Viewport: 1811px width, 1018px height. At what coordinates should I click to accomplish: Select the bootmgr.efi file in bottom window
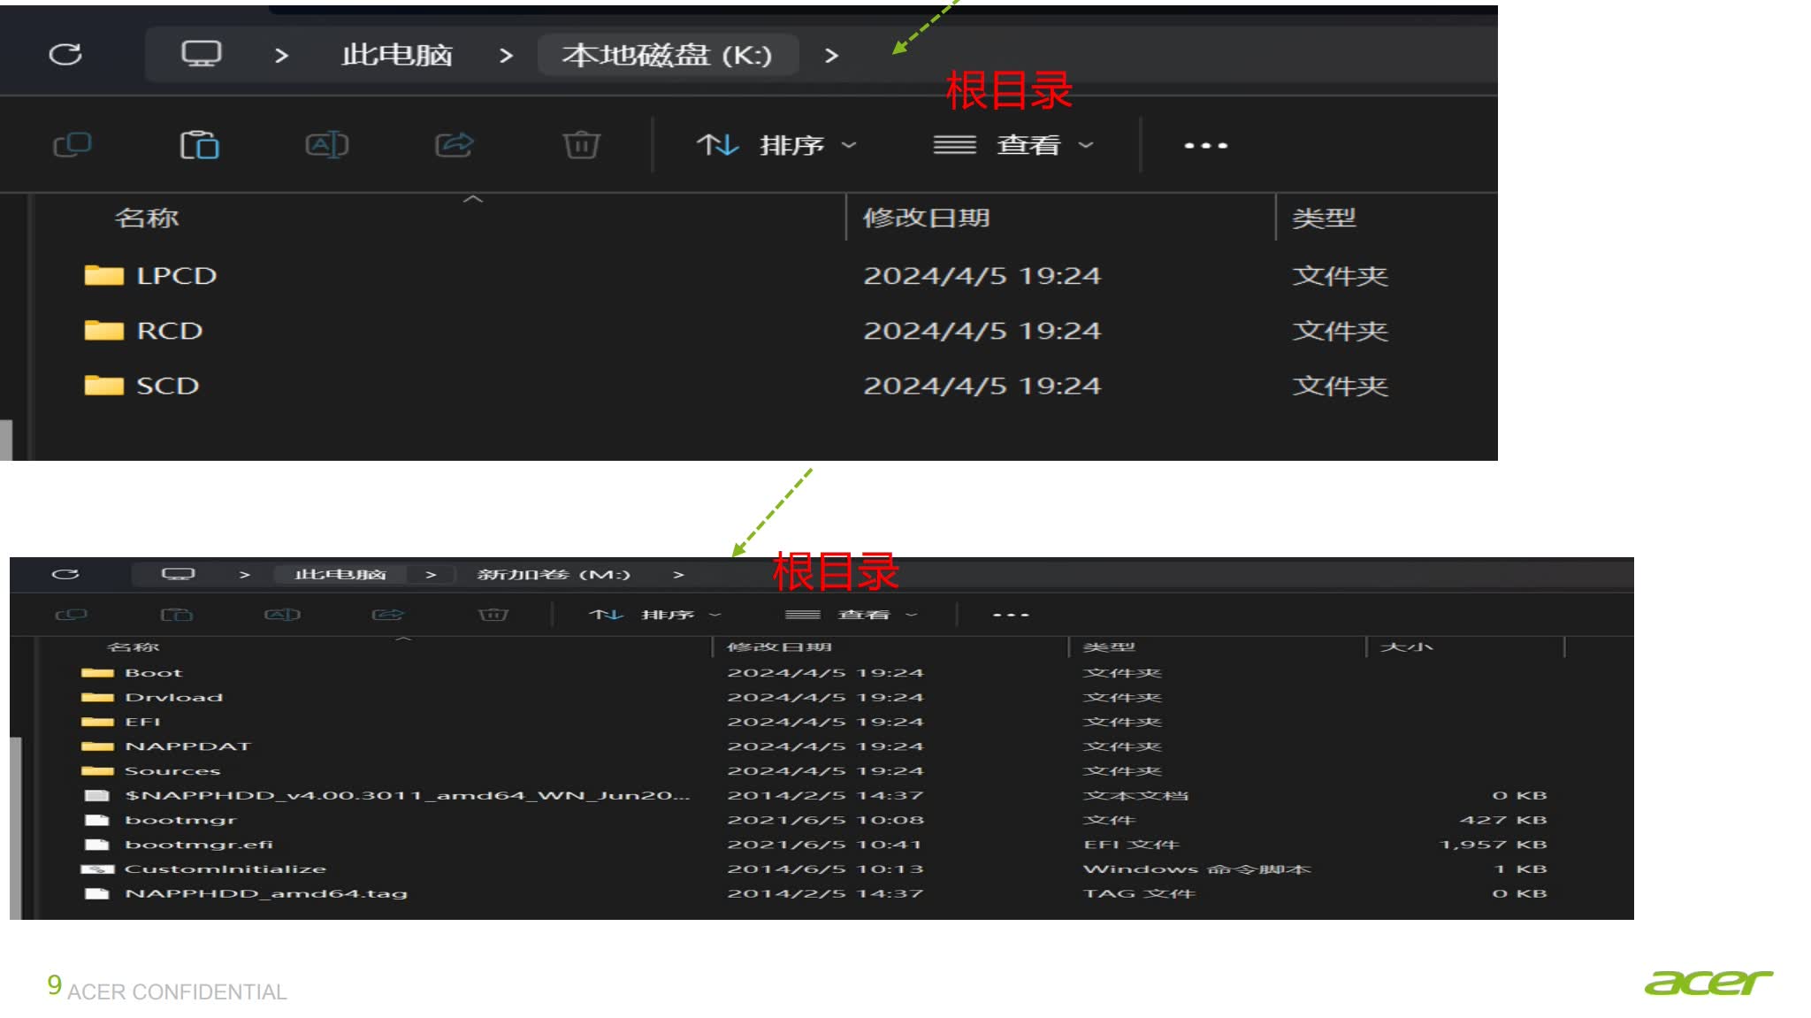click(x=199, y=845)
